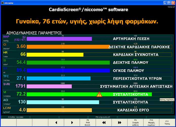The height and width of the screenshot is (127, 176).
Task: Click the clock time 10:52:27
Action: [171, 7]
